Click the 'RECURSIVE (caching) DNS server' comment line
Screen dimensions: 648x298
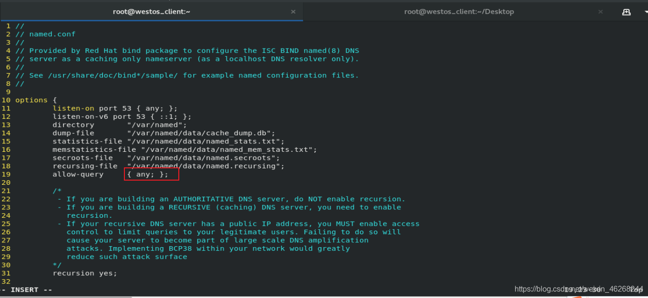229,207
